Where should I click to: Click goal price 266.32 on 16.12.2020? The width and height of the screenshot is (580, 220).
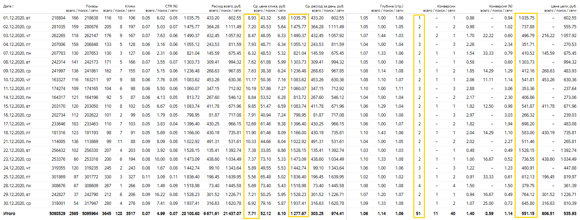point(528,115)
